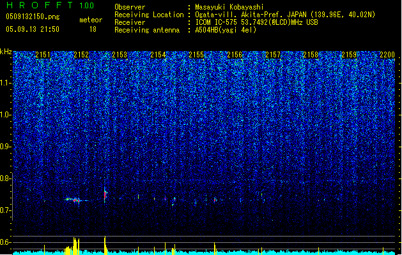Image resolution: width=402 pixels, height=255 pixels.
Task: Click the Receiving antenna label
Action: point(147,30)
